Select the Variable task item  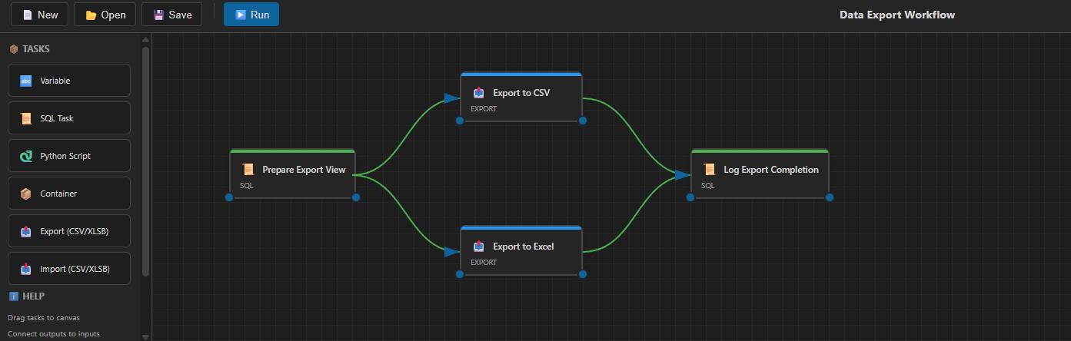point(69,81)
